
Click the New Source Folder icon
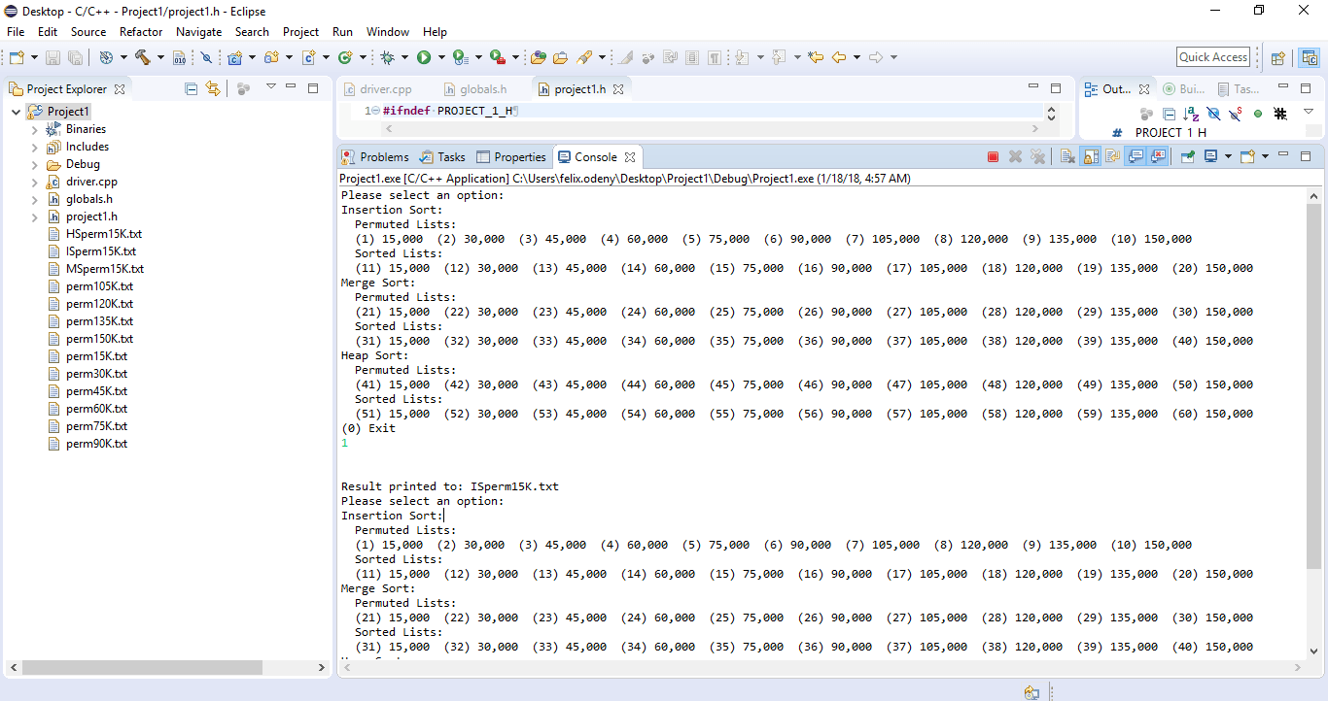[270, 57]
